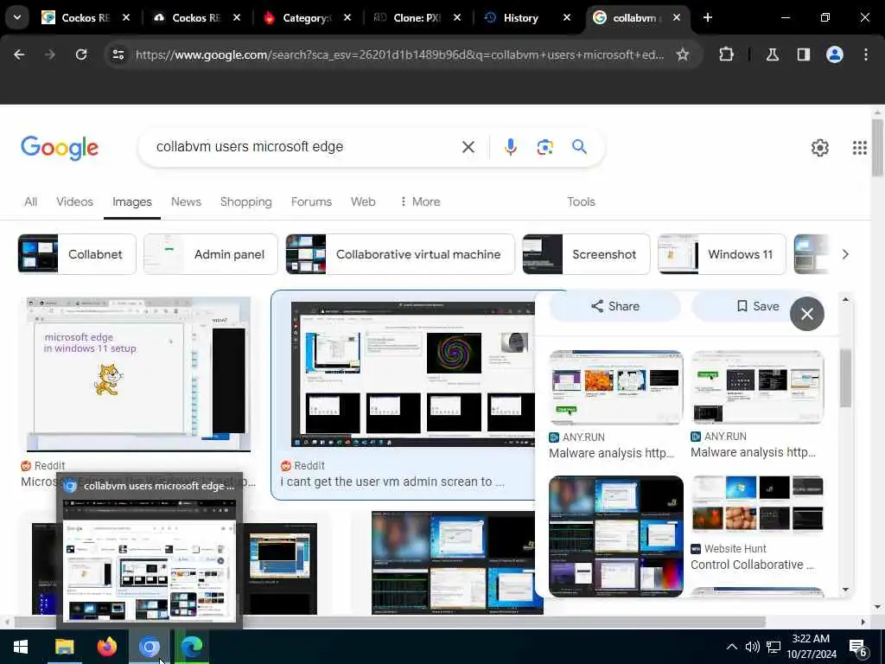The height and width of the screenshot is (664, 885).
Task: Close the image preview panel
Action: tap(806, 313)
